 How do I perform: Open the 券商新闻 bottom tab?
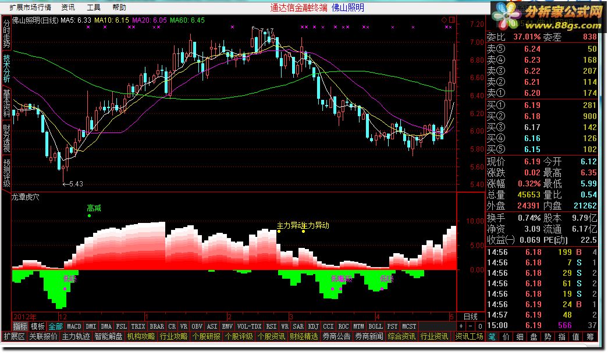[x=369, y=336]
